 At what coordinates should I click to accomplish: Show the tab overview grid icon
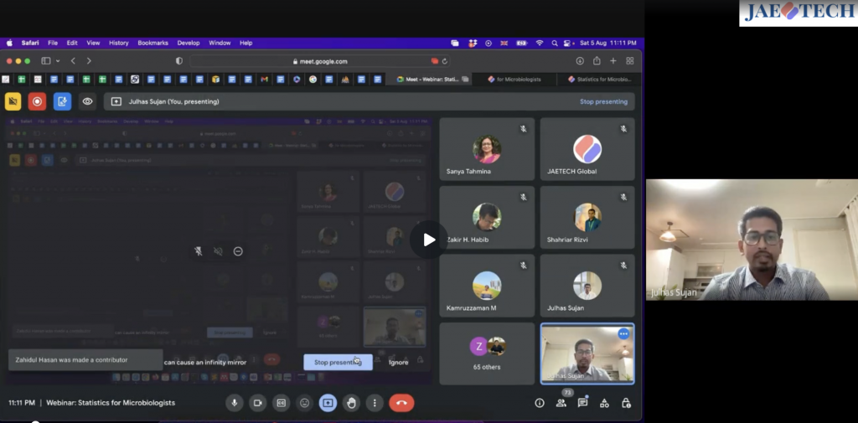630,61
